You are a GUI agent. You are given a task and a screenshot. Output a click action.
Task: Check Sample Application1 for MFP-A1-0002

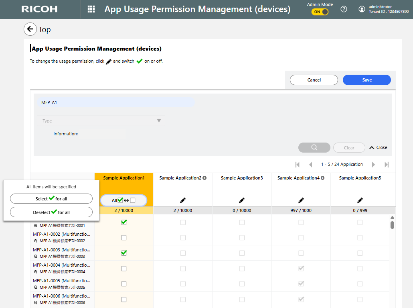124,238
